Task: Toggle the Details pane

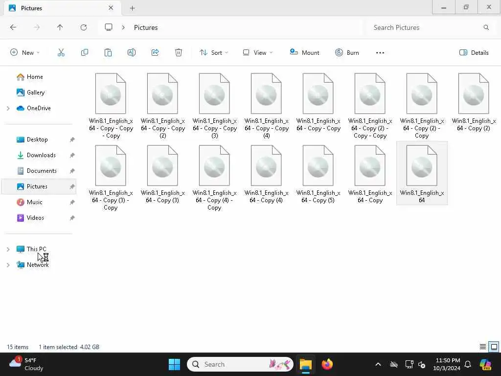Action: [x=474, y=53]
